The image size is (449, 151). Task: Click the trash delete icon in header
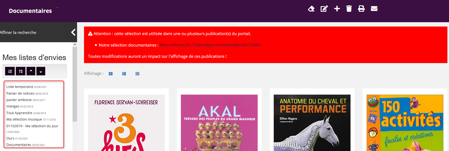pos(349,9)
